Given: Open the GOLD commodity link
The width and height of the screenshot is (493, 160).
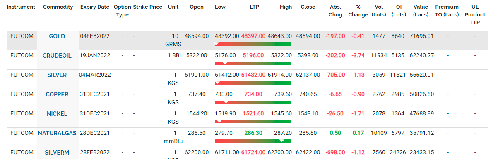Looking at the screenshot, I should click(57, 36).
